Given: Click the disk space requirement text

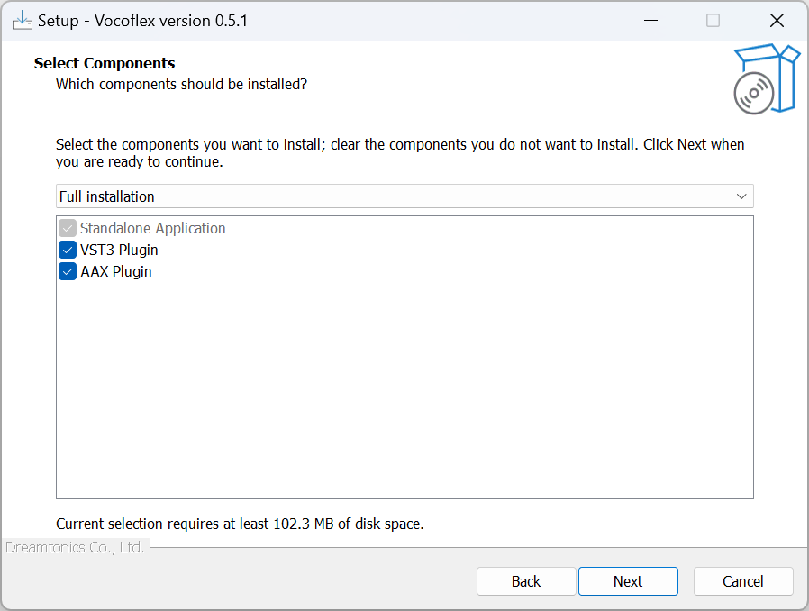Looking at the screenshot, I should [240, 524].
